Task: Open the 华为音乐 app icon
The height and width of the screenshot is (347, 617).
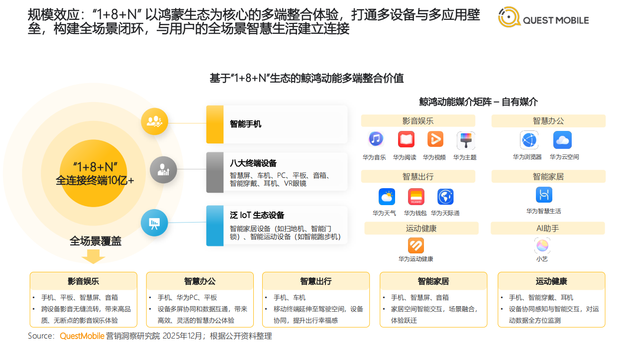Action: 375,140
